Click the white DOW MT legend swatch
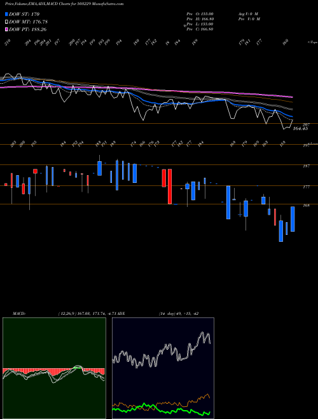318x419 pixels. pos(6,22)
